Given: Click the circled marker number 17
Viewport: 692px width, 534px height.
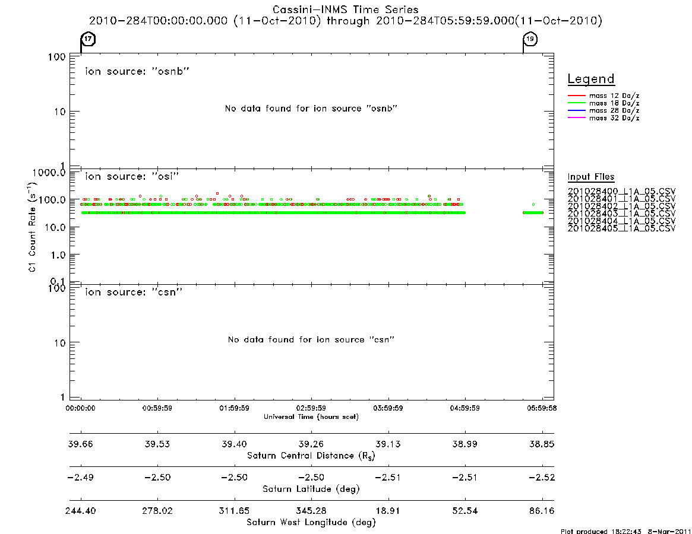Looking at the screenshot, I should click(x=89, y=39).
